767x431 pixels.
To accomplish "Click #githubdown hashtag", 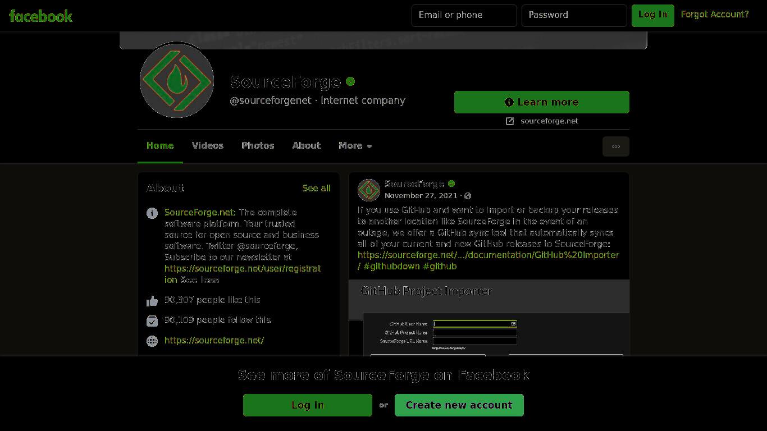I will pyautogui.click(x=392, y=267).
